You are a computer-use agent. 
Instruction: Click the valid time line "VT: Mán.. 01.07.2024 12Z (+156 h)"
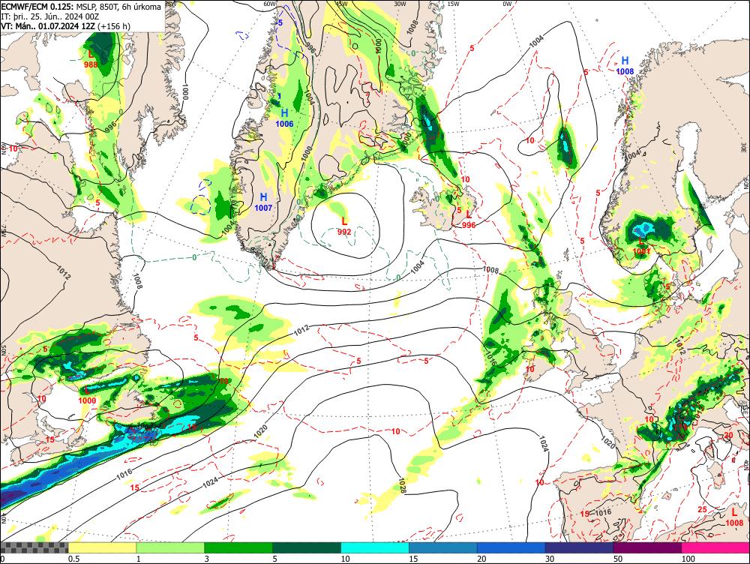(65, 25)
